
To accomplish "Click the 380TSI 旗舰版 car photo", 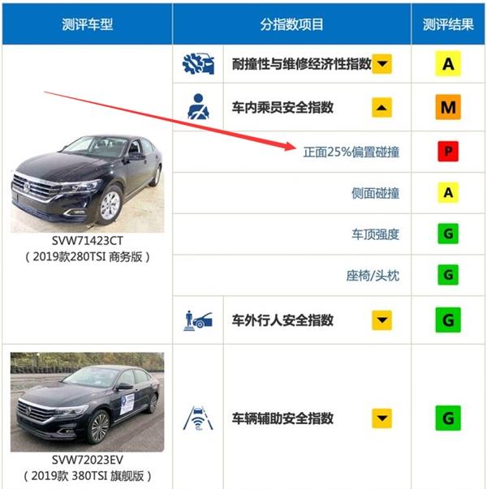I will 87,402.
